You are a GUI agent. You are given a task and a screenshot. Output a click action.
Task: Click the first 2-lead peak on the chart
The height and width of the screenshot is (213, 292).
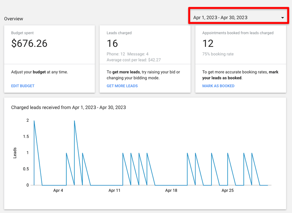click(34, 121)
